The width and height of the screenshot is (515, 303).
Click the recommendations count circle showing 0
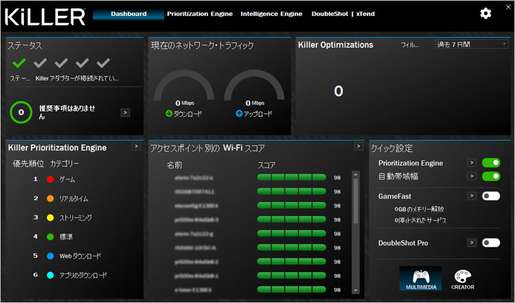point(21,113)
